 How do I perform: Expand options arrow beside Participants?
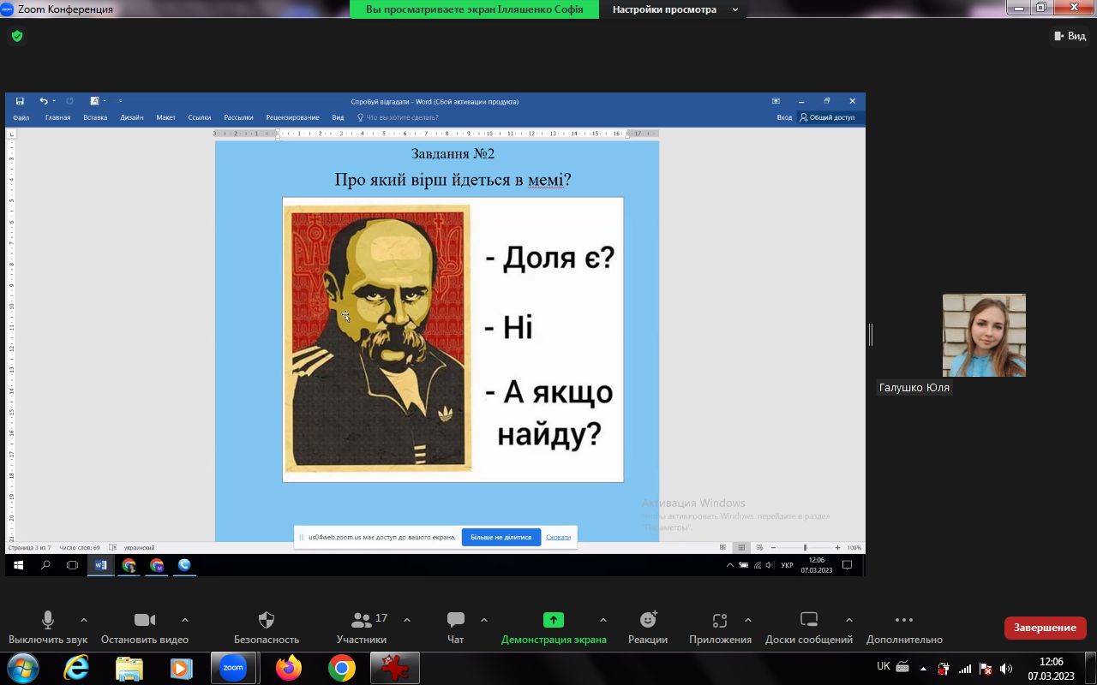(406, 620)
